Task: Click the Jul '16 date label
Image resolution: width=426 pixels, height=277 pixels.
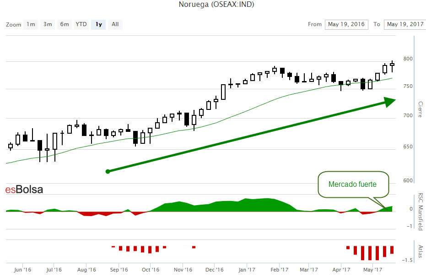Action: point(54,270)
